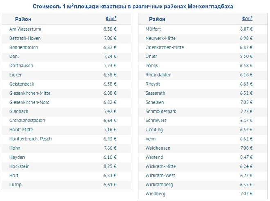Viewport: 270px width, 201px height.
Task: Click the Windberg district row
Action: (202, 194)
